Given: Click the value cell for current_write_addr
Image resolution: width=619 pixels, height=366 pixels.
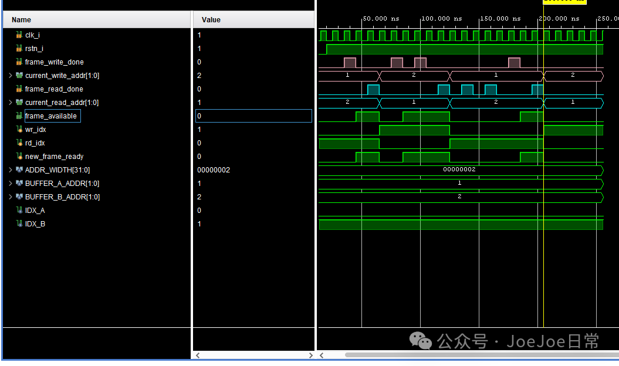Looking at the screenshot, I should [253, 75].
